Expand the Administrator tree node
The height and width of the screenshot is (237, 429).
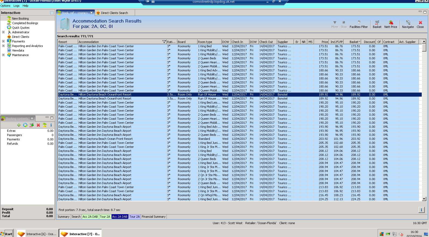(3, 32)
